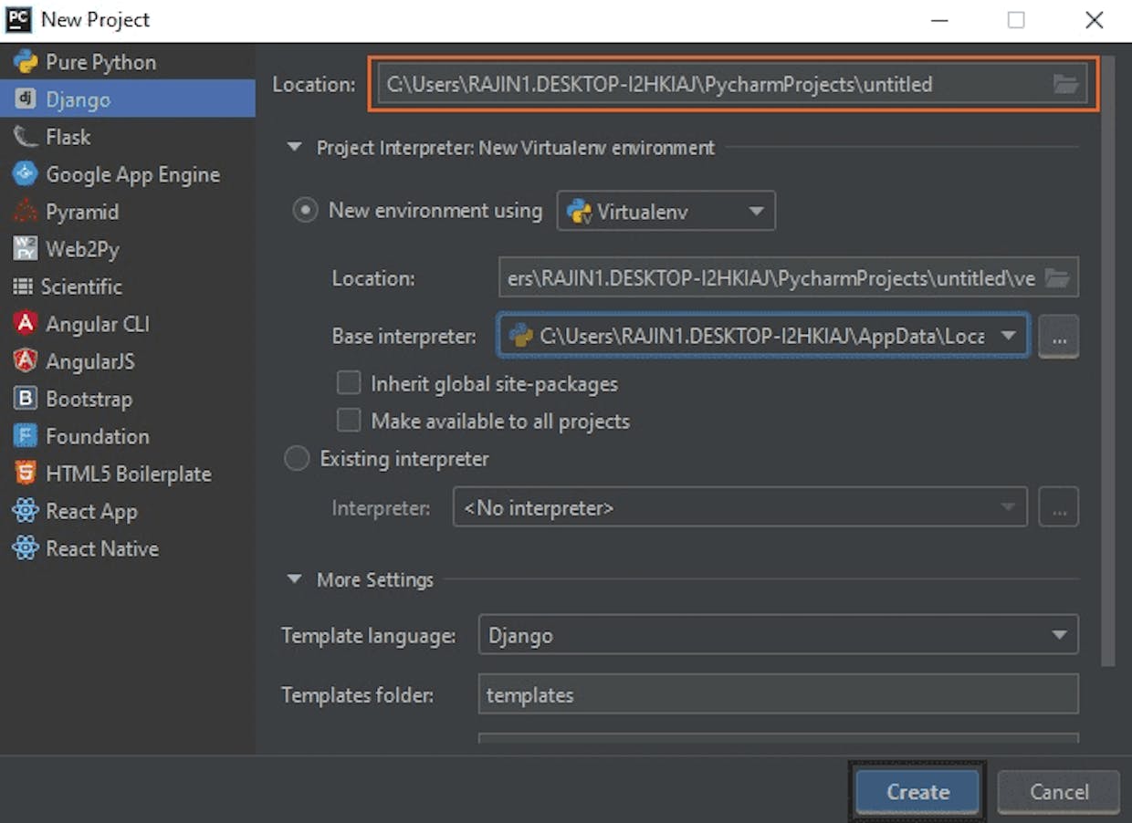This screenshot has width=1132, height=823.
Task: Click ellipsis button beside Base interpreter
Action: 1058,337
